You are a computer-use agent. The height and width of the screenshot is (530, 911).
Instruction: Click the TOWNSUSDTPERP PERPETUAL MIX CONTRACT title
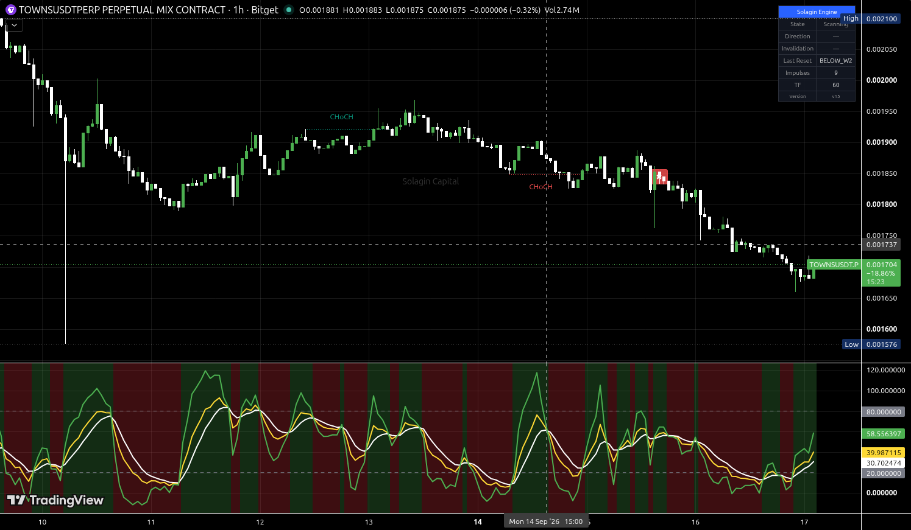coord(122,10)
